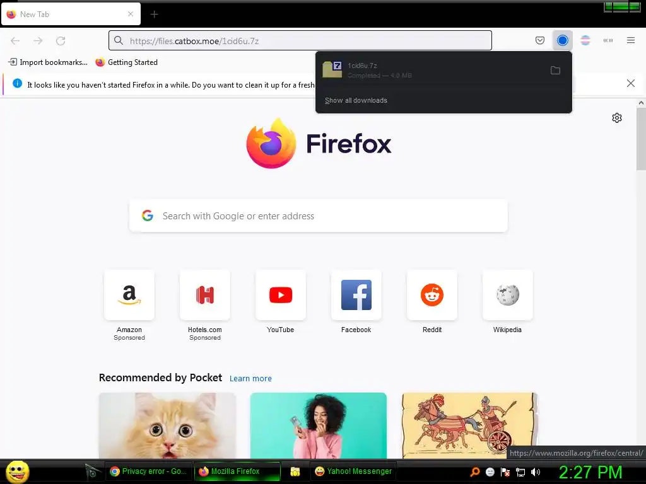
Task: Click the orange magnifier tray icon
Action: [475, 472]
